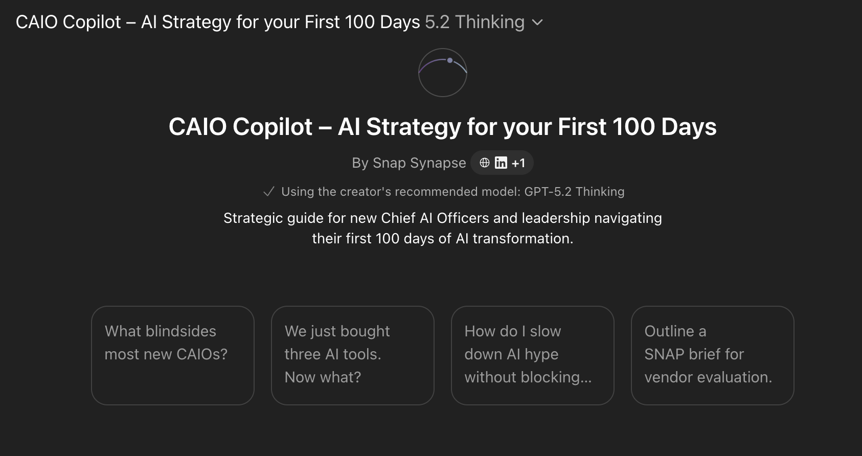This screenshot has height=456, width=862.
Task: Click the checkmark next to recommended model notice
Action: point(268,192)
